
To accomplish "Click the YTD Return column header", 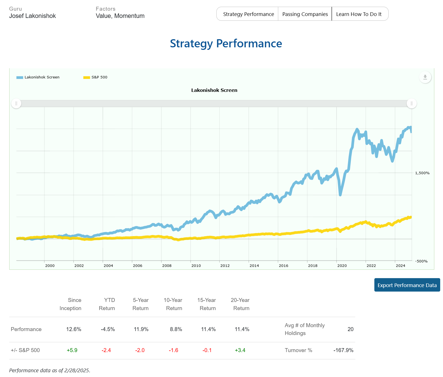I will [x=107, y=304].
